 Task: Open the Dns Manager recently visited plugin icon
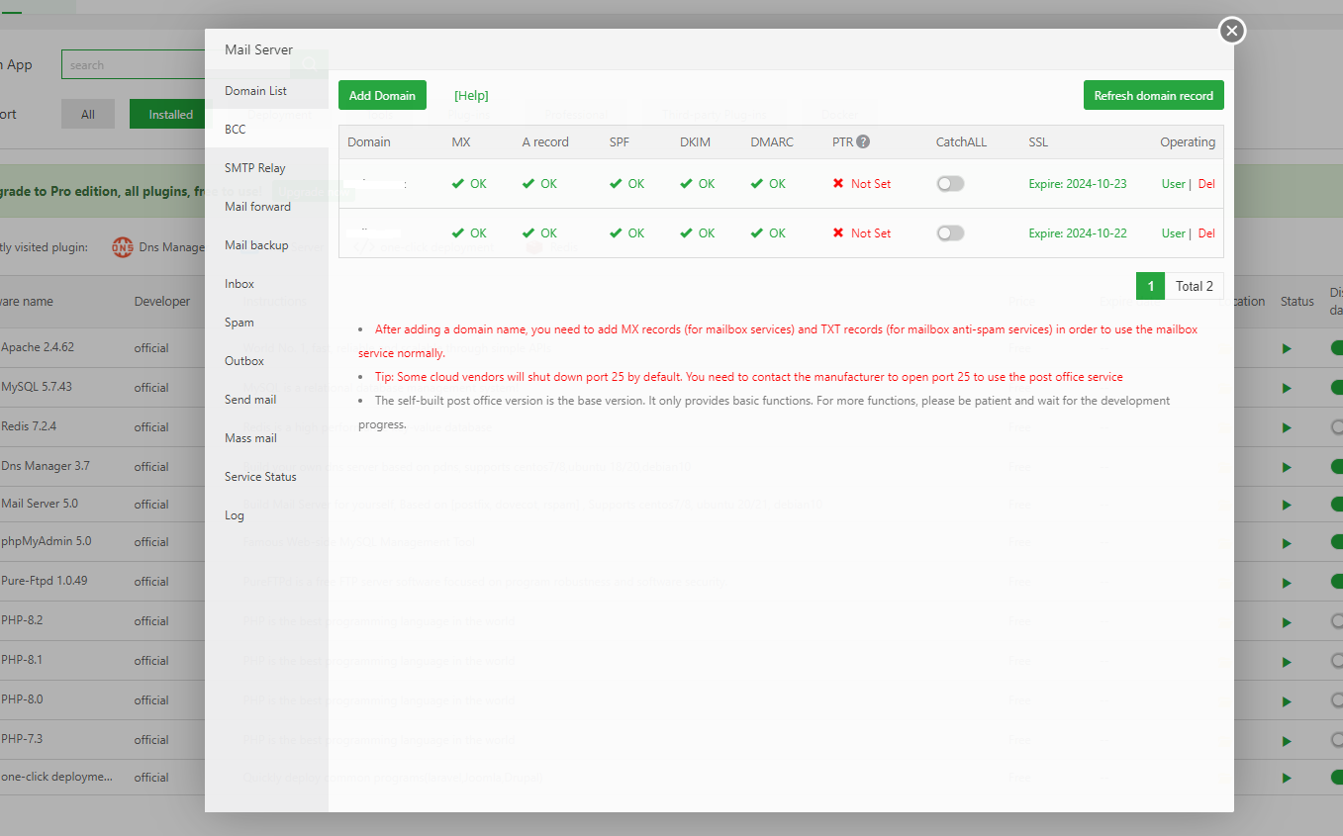123,247
